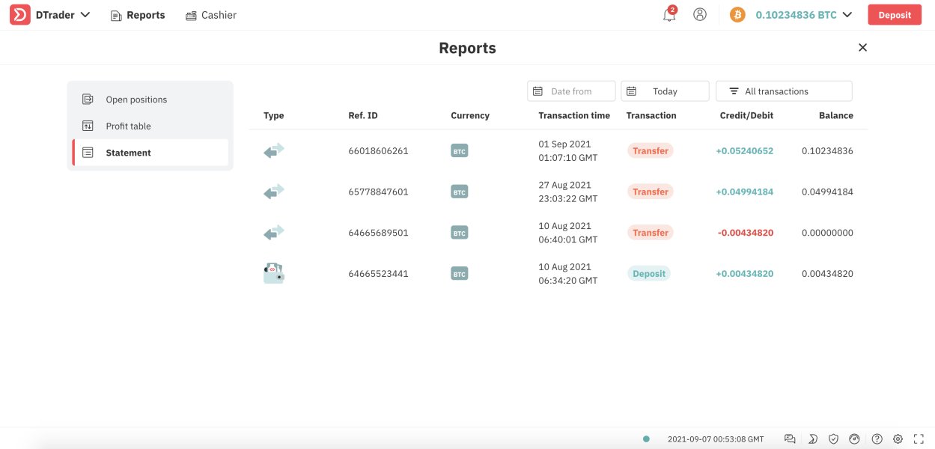
Task: Open platform settings gear icon
Action: pyautogui.click(x=898, y=439)
